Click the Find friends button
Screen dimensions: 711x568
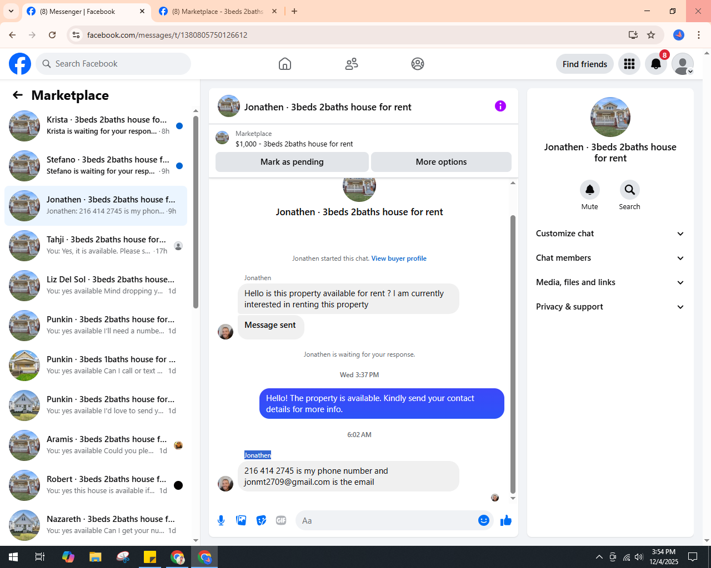point(585,64)
